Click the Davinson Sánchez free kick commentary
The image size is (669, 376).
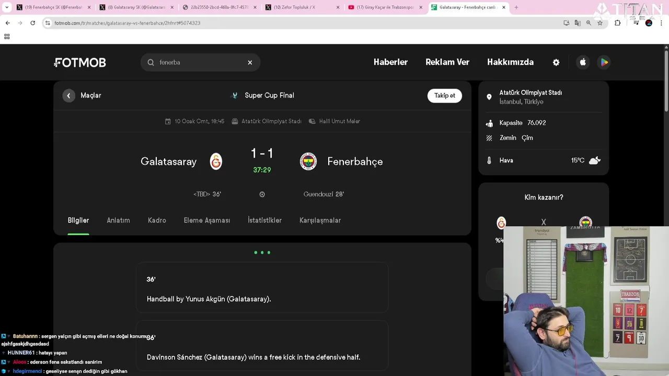(253, 358)
